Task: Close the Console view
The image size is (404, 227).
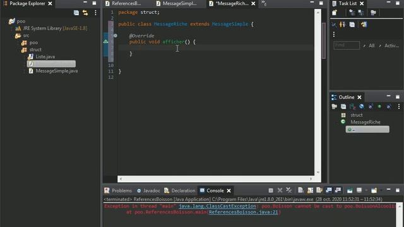Action: [229, 190]
